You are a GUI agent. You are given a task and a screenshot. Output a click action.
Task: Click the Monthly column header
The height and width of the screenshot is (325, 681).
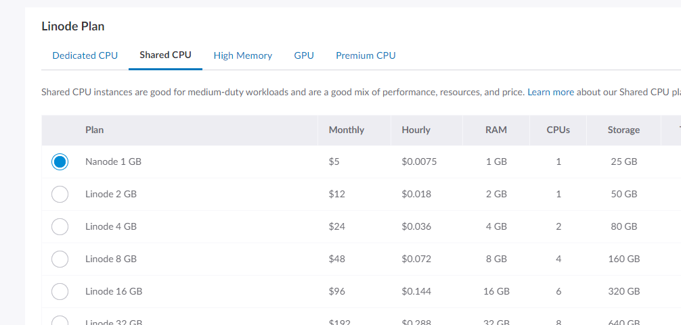click(347, 130)
